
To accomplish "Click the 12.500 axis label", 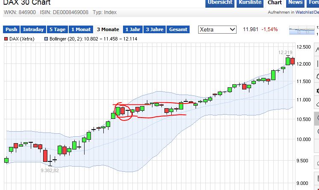I will pos(304,47).
